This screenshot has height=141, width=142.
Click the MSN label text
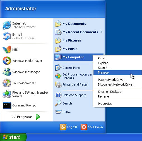15,50
